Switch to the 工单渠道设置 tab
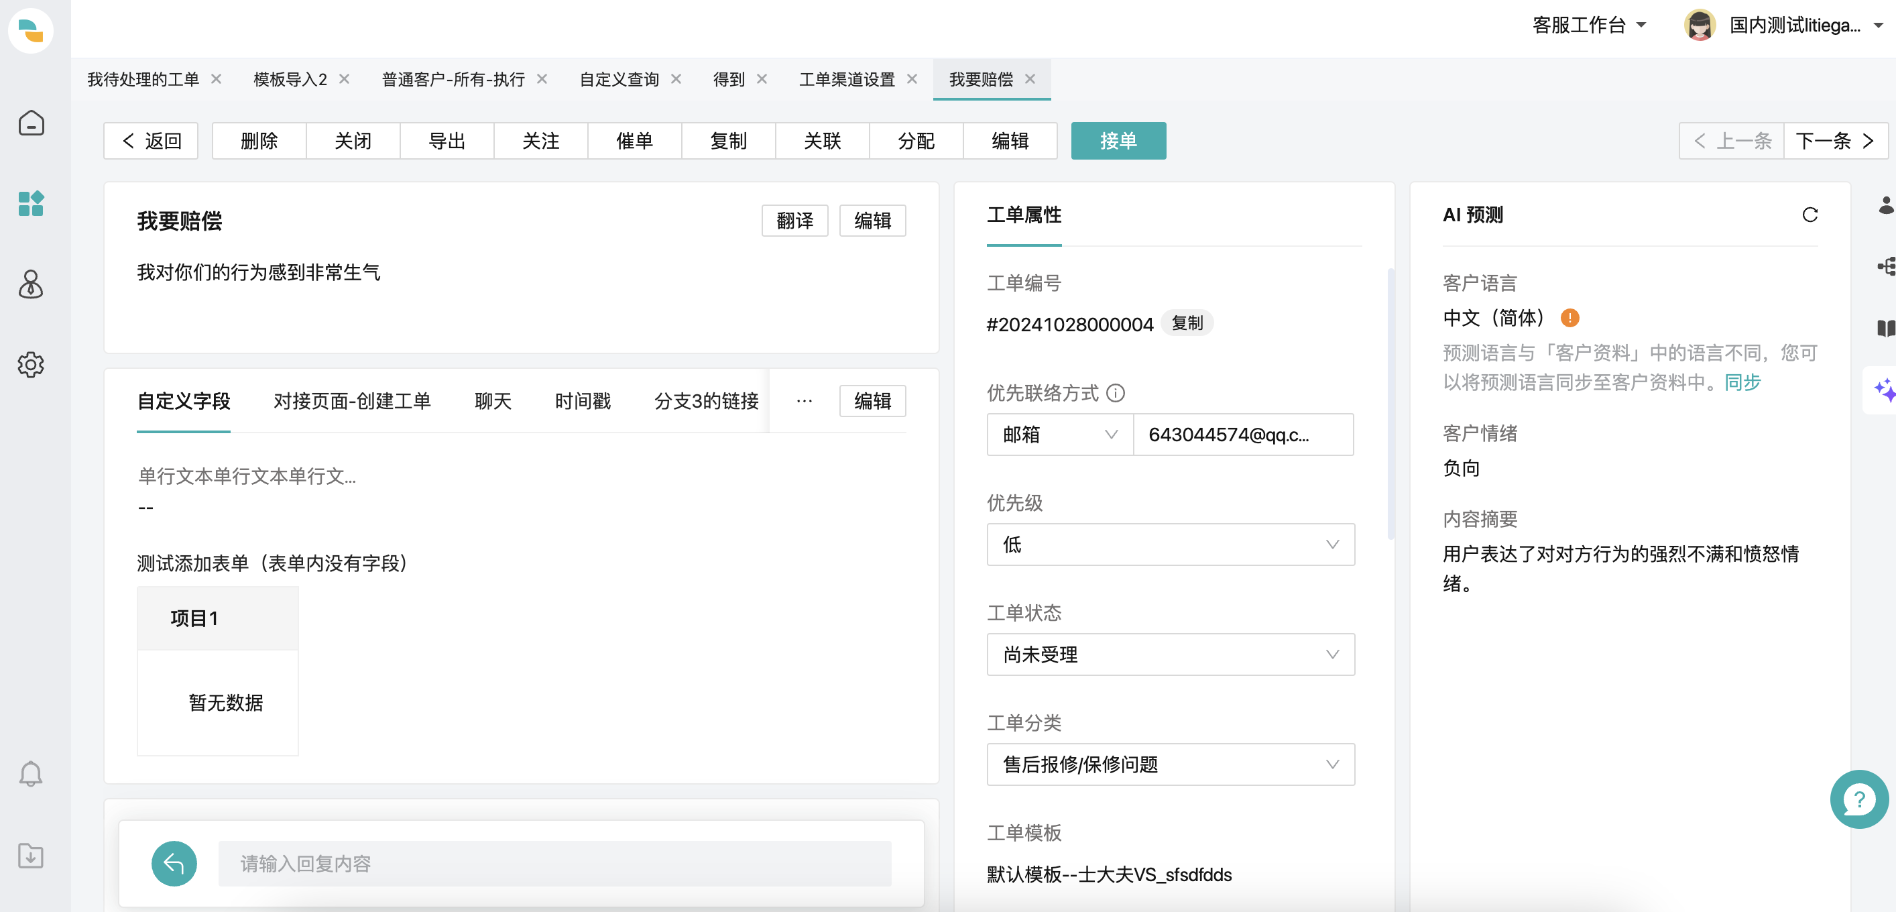This screenshot has width=1896, height=912. point(847,80)
